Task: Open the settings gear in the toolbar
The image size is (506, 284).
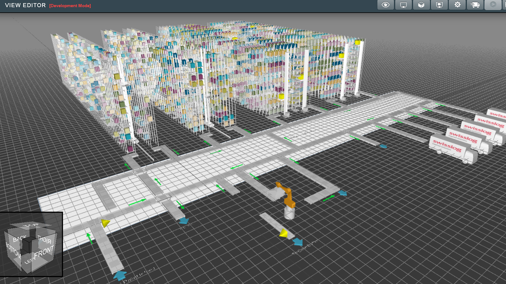Action: click(x=457, y=5)
